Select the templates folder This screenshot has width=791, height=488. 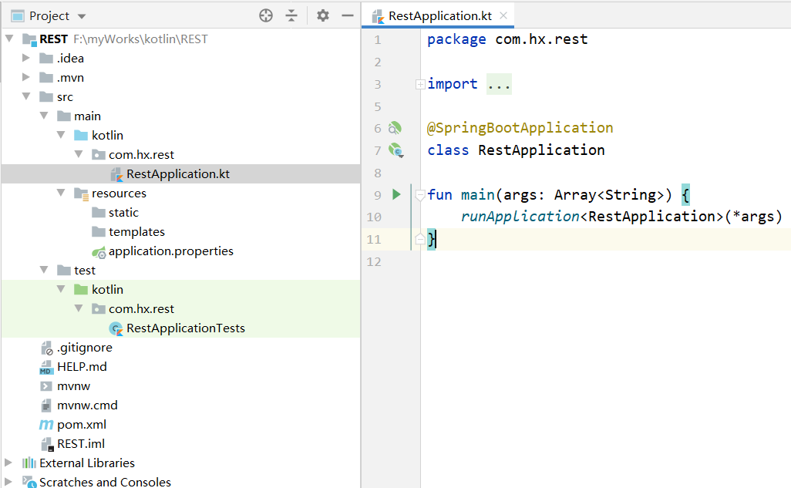136,231
